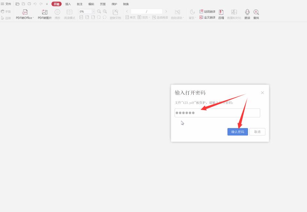307x212 pixels.
Task: Toggle 连续阅读 continuous reading
Action: click(x=160, y=17)
